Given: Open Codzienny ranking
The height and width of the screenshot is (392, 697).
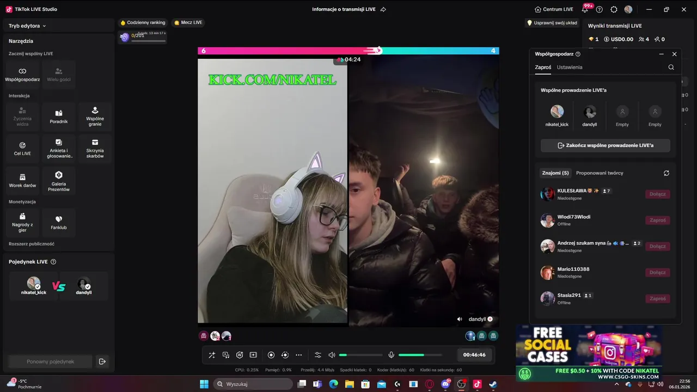Looking at the screenshot, I should point(143,23).
